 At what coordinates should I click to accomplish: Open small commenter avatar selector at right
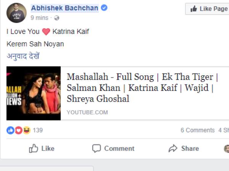pos(226,149)
